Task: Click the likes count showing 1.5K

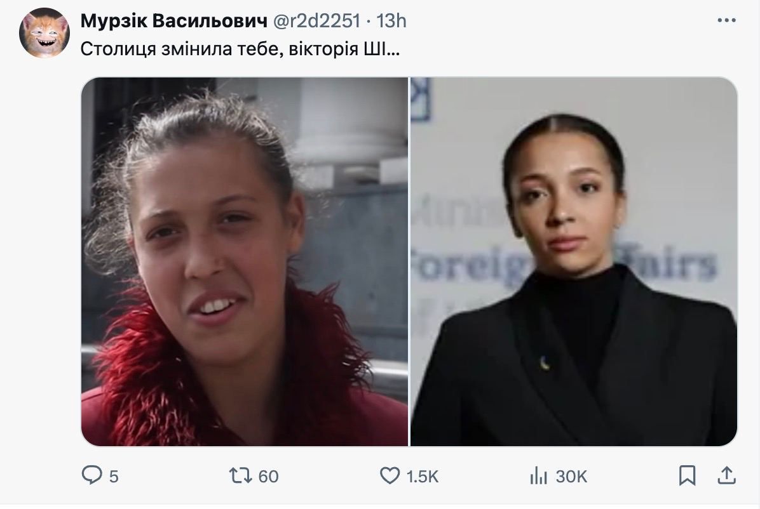Action: (x=422, y=477)
